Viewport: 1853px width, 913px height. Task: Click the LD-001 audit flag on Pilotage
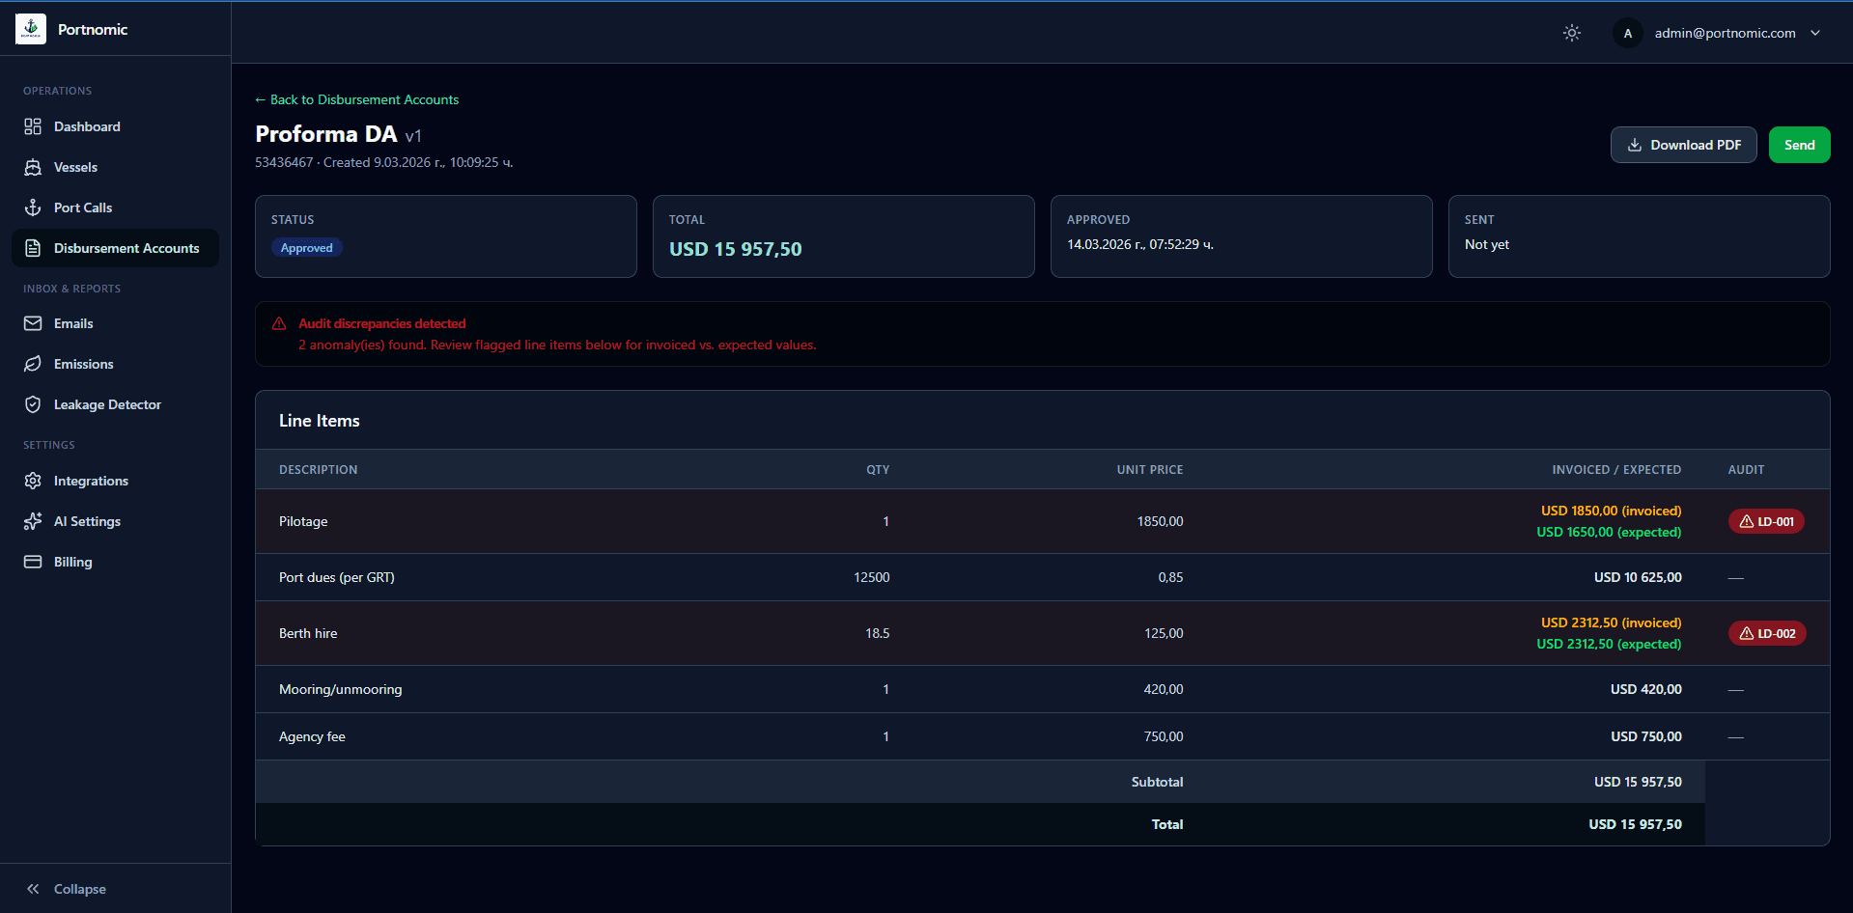[1765, 521]
